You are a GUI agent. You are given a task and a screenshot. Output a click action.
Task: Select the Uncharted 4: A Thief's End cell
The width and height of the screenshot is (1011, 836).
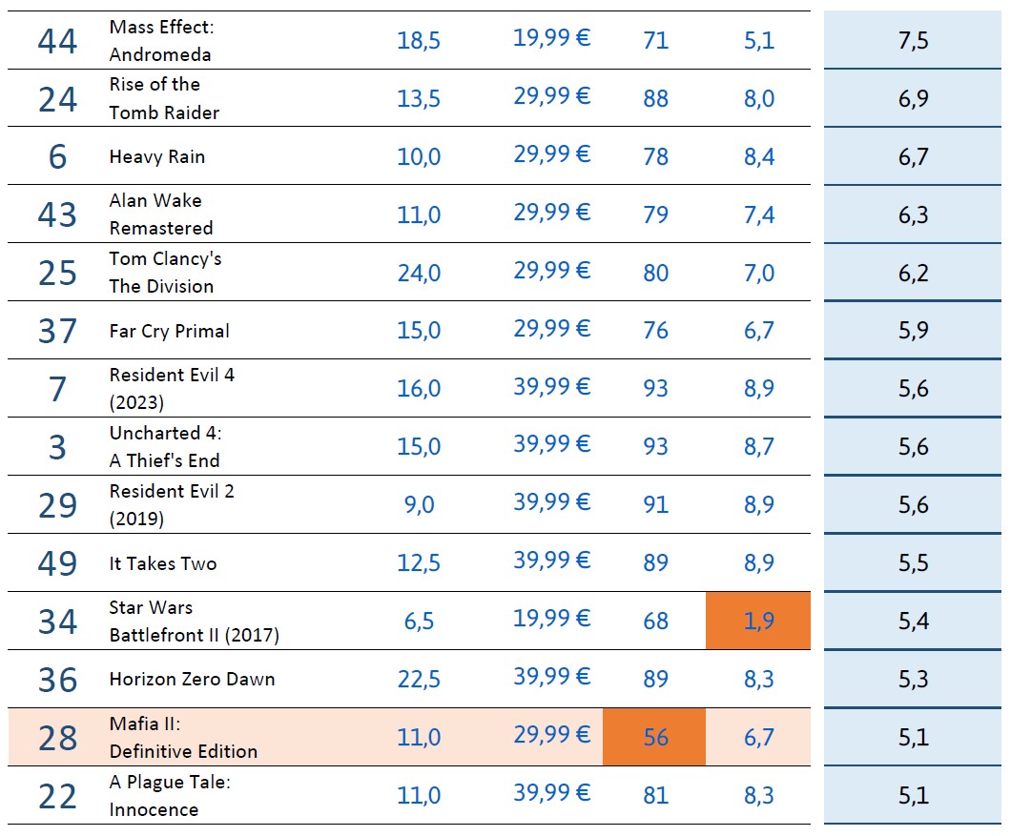[165, 447]
